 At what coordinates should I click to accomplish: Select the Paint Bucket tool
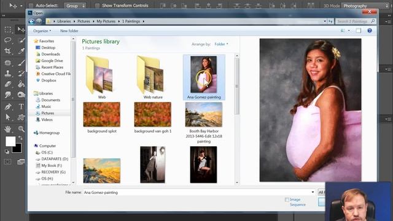[21, 84]
